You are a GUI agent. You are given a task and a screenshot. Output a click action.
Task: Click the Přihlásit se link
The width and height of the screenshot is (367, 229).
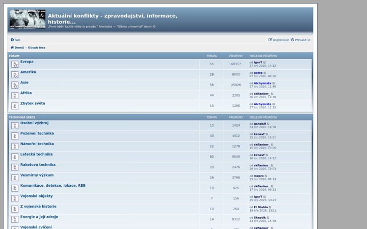pos(301,40)
